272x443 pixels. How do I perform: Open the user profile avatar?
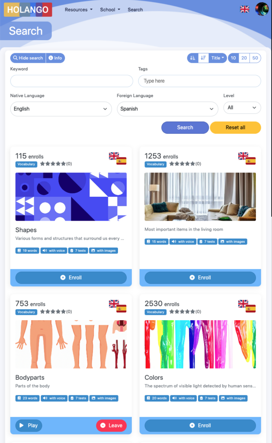262,9
